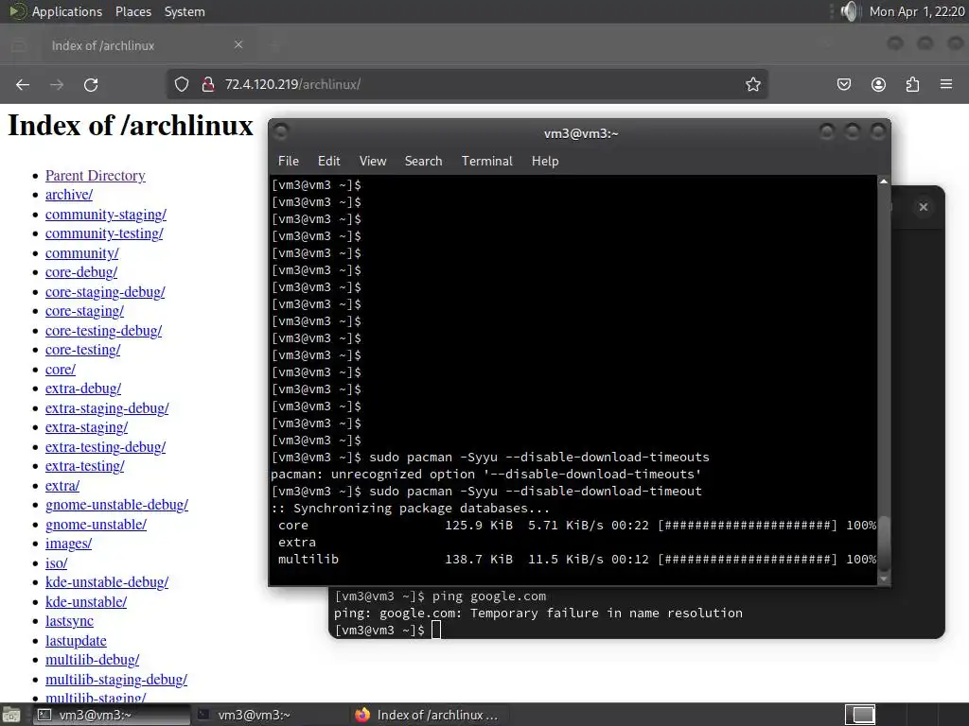Click the clock showing Mon Apr 1
This screenshot has width=969, height=726.
point(916,11)
